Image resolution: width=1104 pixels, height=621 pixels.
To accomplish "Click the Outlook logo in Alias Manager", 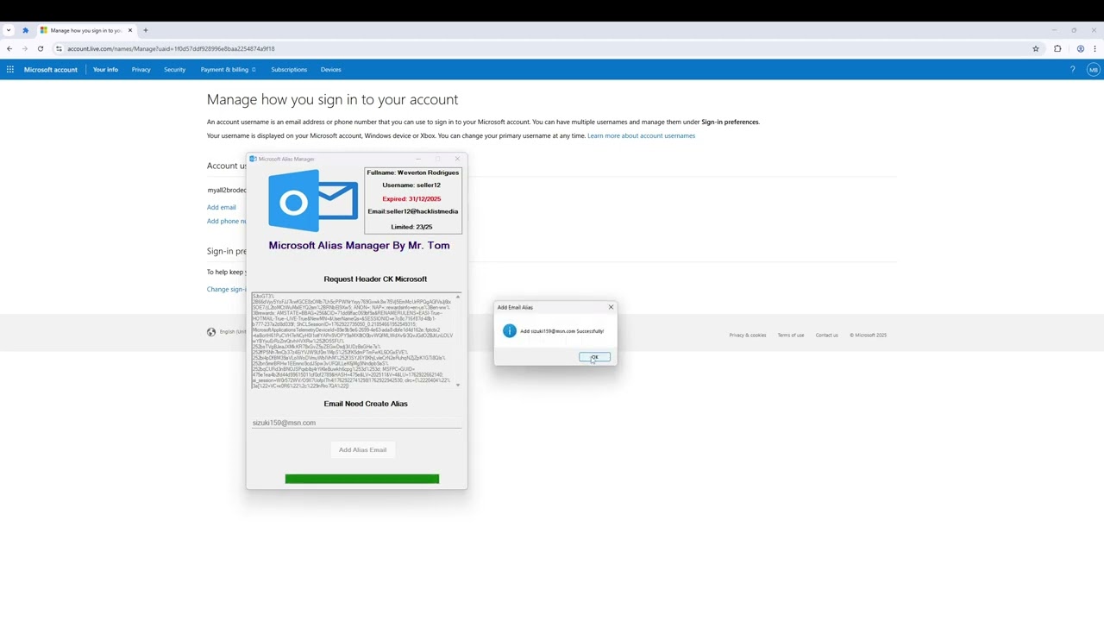I will coord(313,201).
